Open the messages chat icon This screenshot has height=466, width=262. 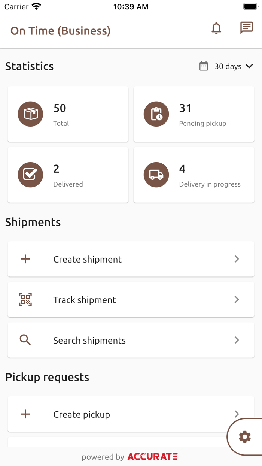coord(246,28)
